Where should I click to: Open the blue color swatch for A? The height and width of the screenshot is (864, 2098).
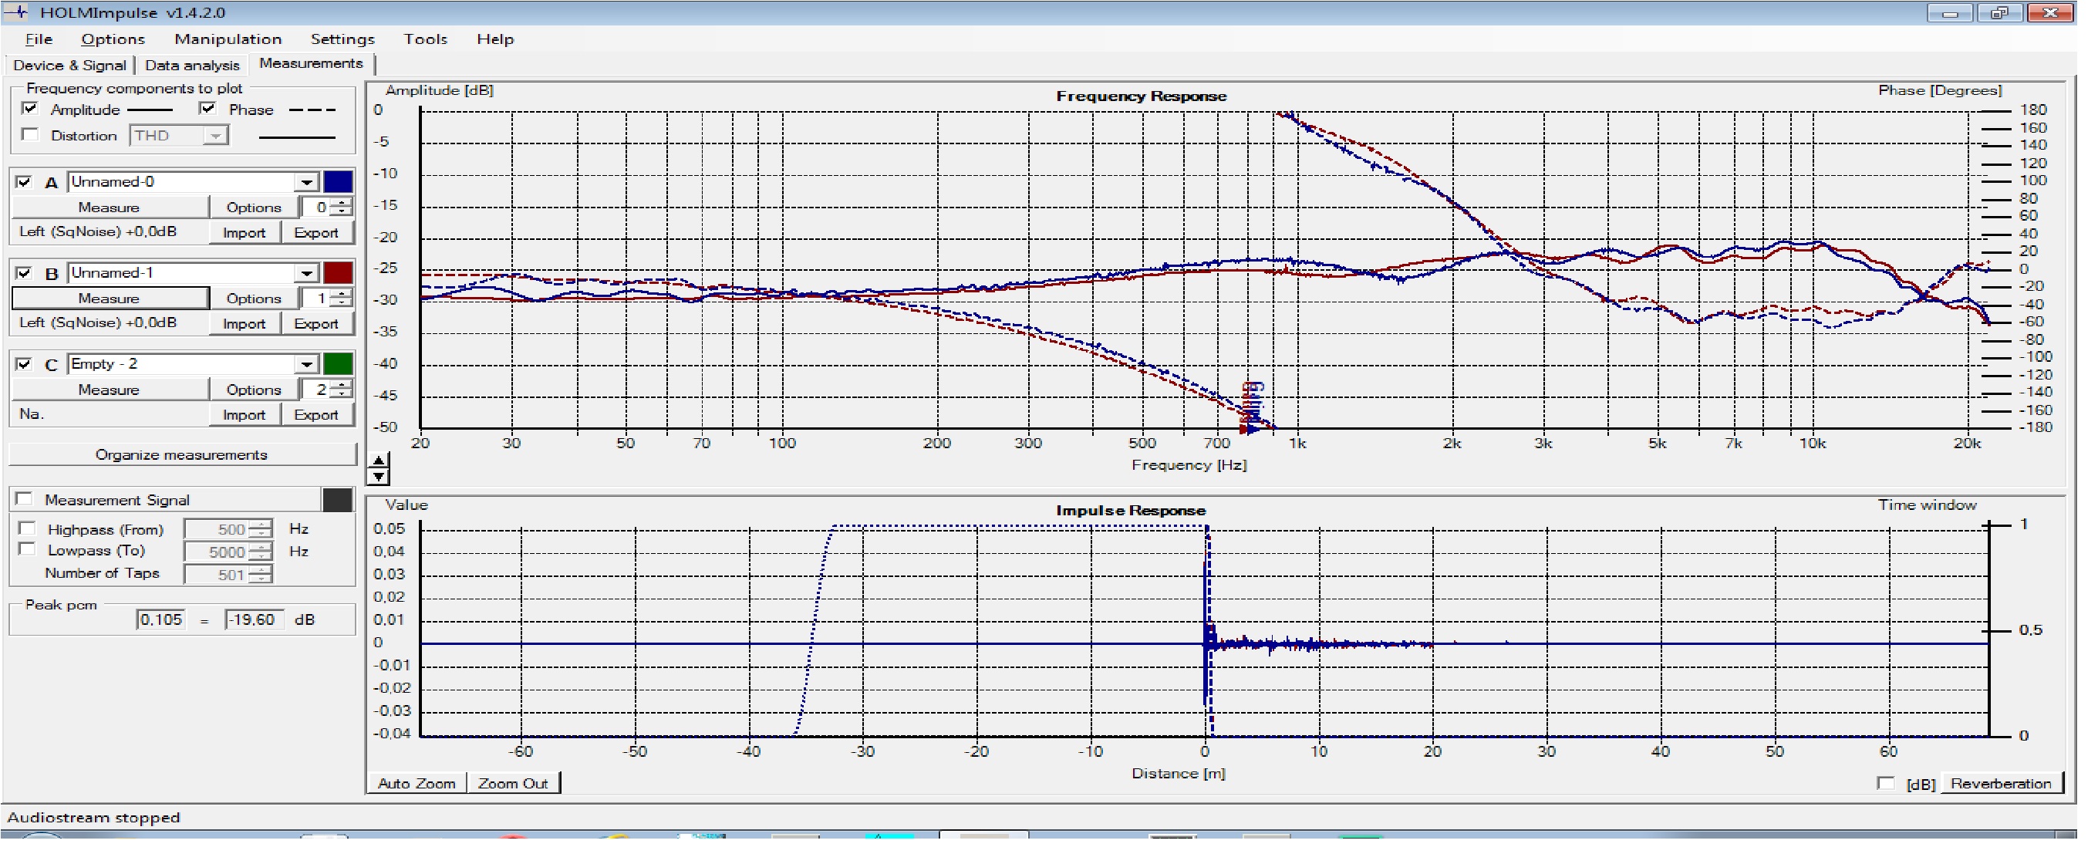pos(338,181)
